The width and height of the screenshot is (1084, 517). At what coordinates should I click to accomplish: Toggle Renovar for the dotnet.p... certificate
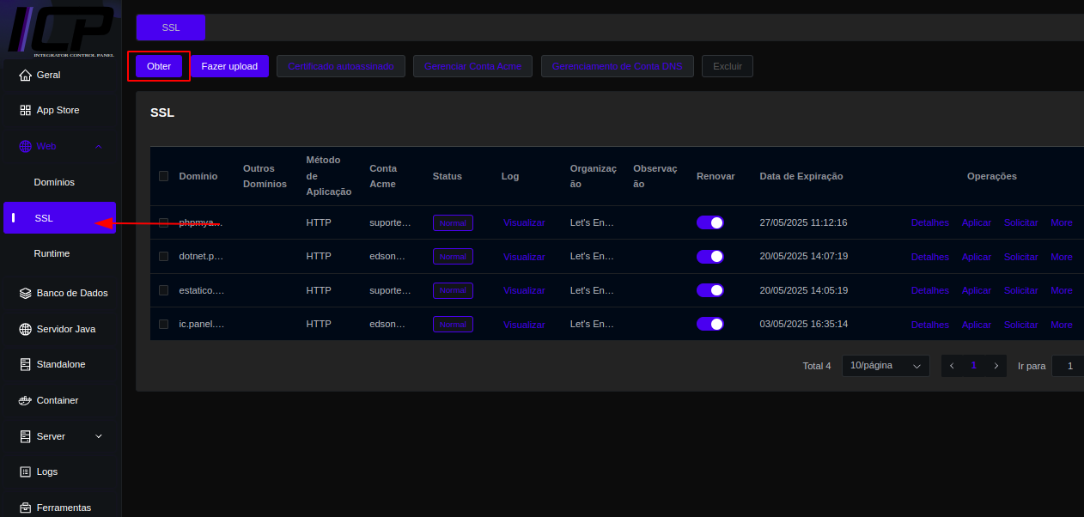point(710,257)
